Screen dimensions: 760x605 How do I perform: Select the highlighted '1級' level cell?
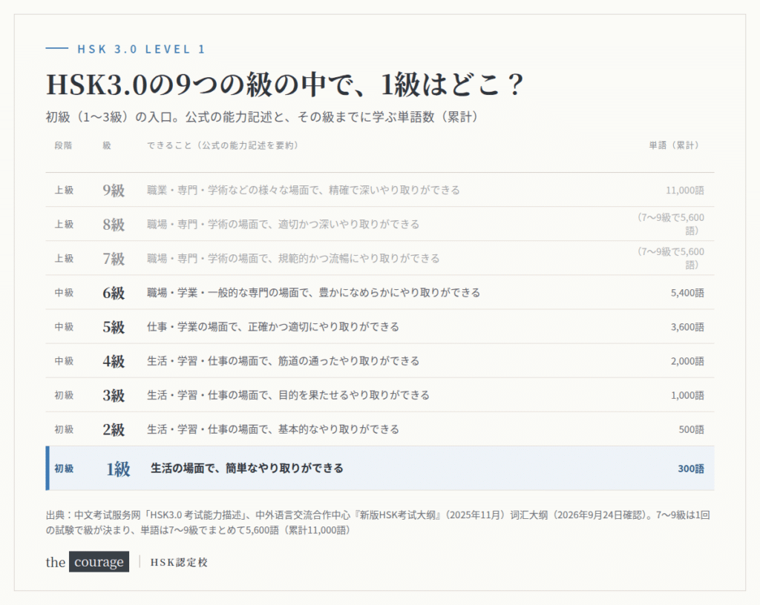point(118,469)
